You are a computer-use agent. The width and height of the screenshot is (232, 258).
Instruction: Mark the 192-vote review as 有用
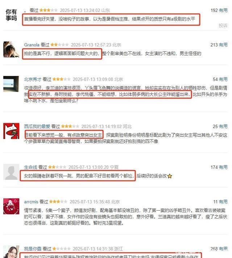(223, 10)
